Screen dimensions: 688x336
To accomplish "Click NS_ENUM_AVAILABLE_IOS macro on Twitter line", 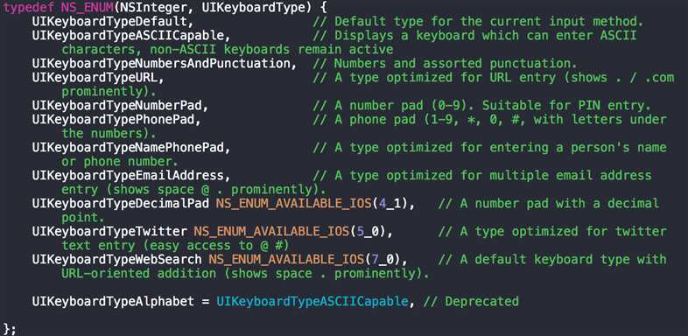I will click(271, 231).
